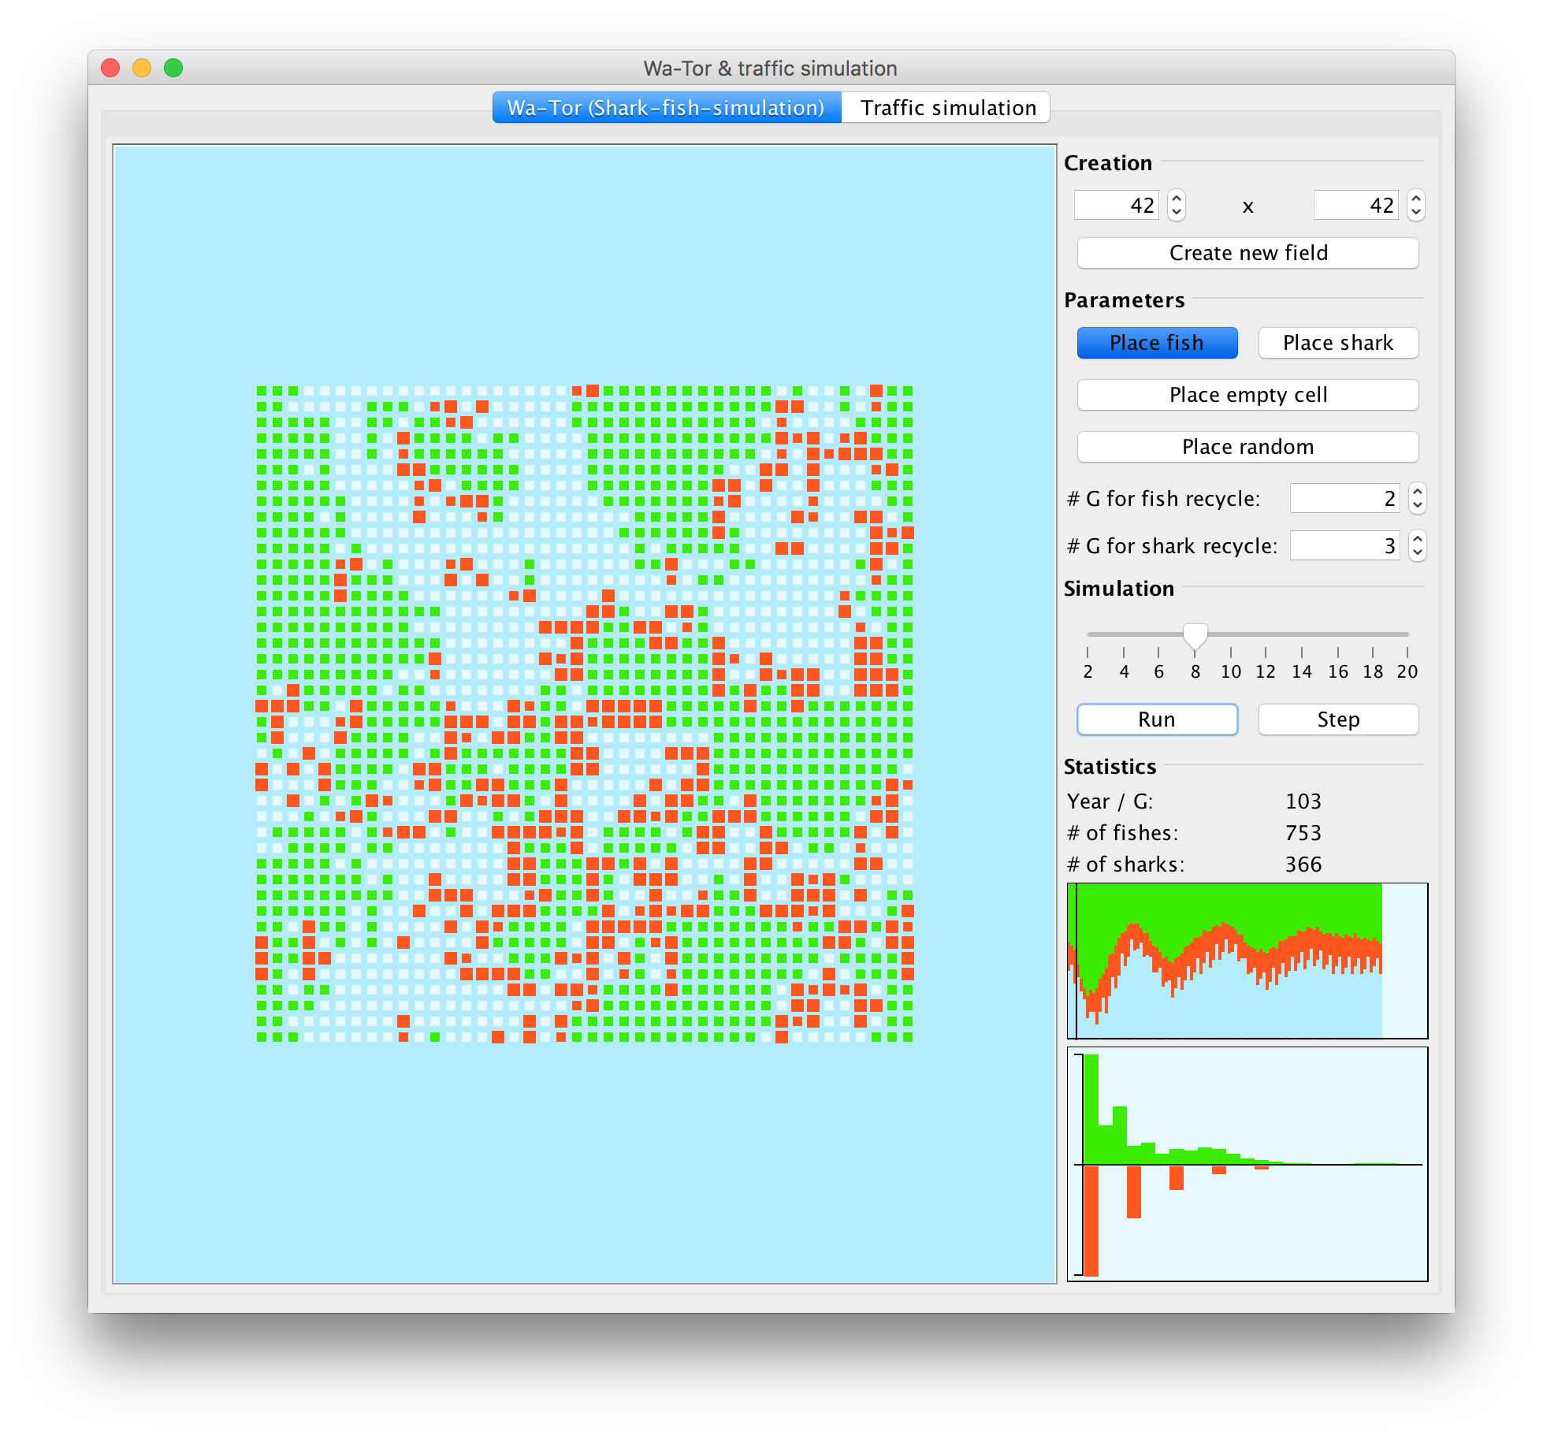Select the Place shark tool
Screen dimensions: 1543x1439
tap(1339, 344)
